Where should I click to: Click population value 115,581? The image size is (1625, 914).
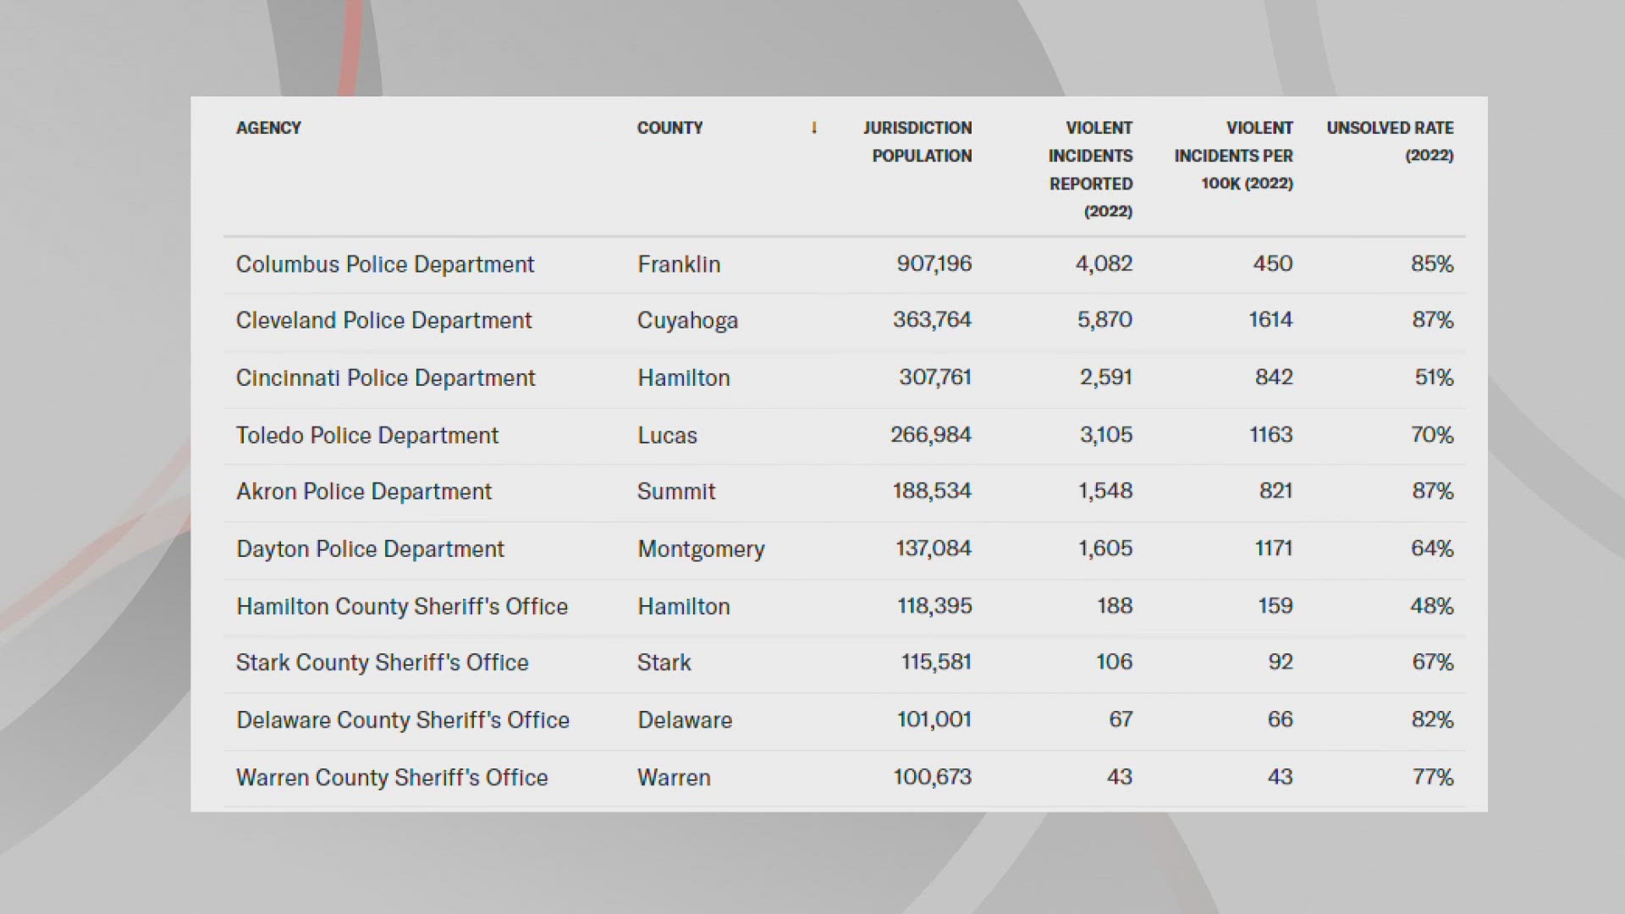(x=936, y=662)
